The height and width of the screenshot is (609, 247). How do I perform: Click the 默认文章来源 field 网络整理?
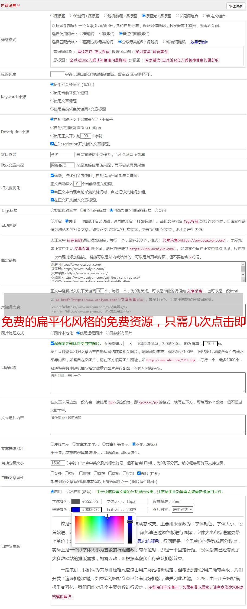[62, 165]
